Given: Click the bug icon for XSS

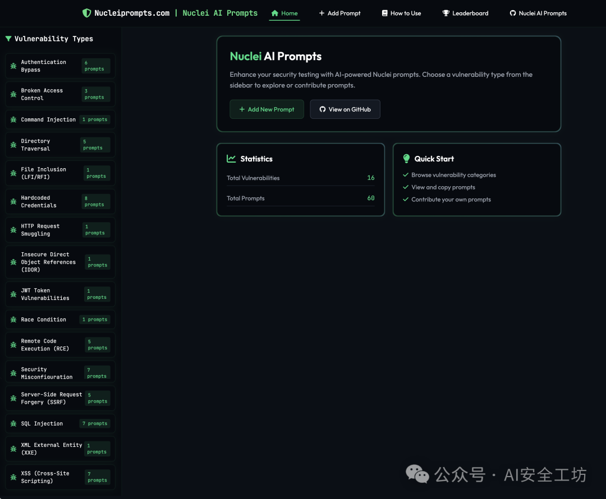Looking at the screenshot, I should (13, 477).
